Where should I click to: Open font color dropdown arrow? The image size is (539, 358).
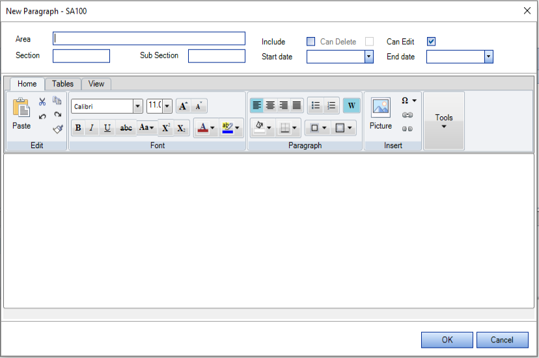coord(212,128)
